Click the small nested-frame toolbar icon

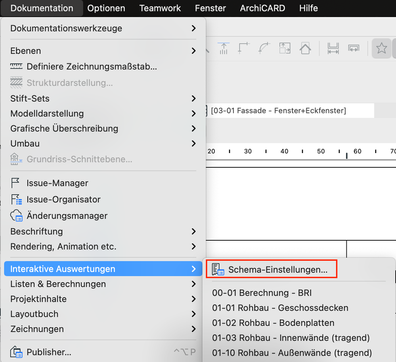coord(354,48)
